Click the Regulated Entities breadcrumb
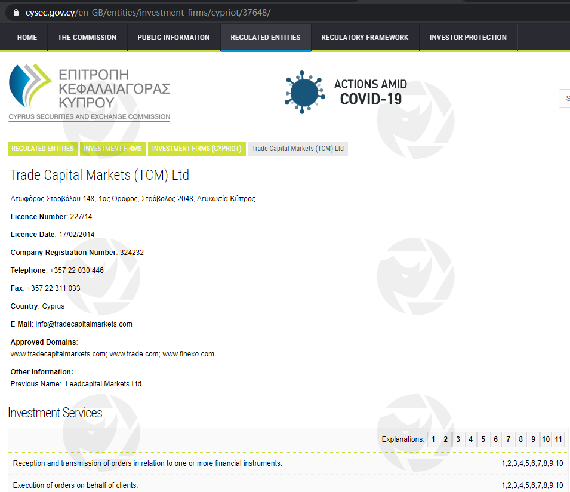 coord(43,149)
